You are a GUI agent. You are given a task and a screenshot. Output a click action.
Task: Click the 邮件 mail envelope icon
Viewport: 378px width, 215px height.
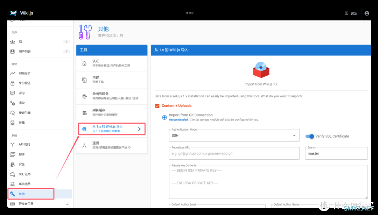[13, 154]
